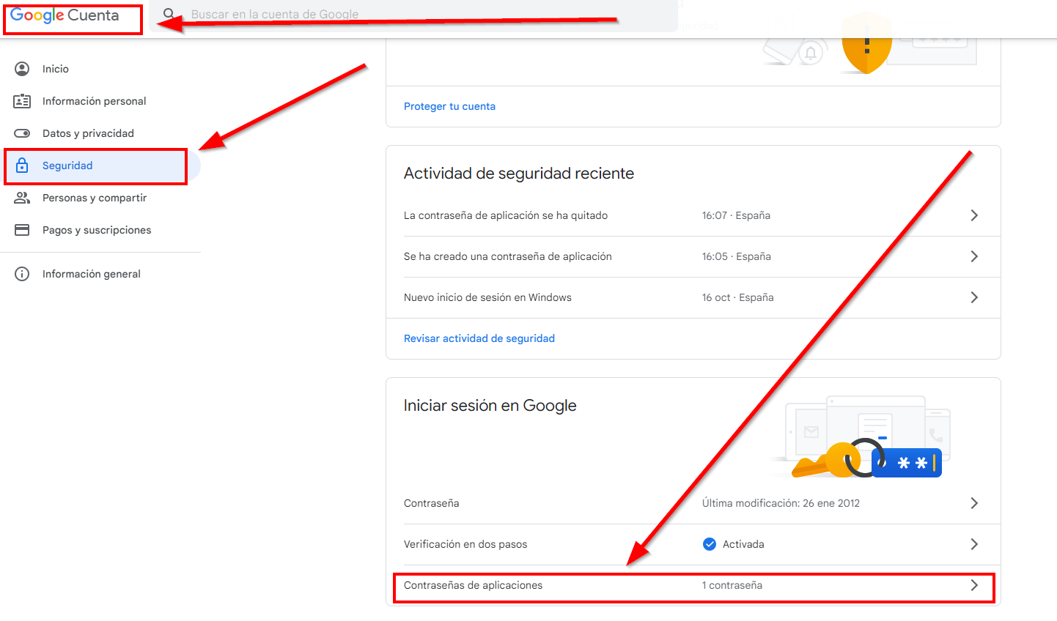
Task: Click the blue Activada checkmark icon
Action: click(x=709, y=544)
